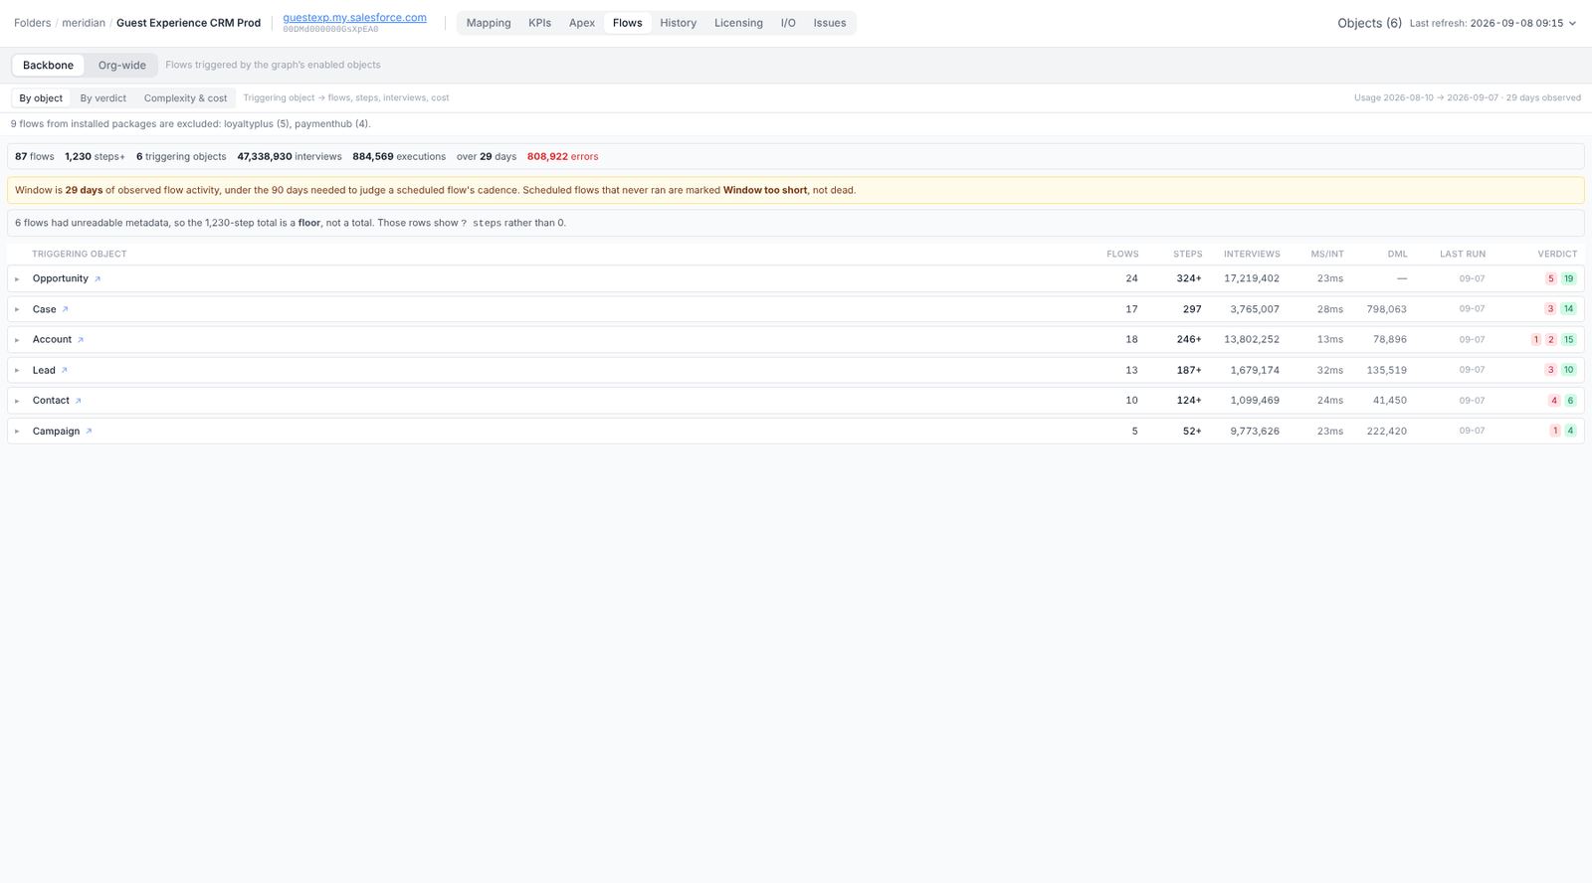Screen dimensions: 1592x883
Task: Click green verdict badge 14 on Case row
Action: [x=1568, y=309]
